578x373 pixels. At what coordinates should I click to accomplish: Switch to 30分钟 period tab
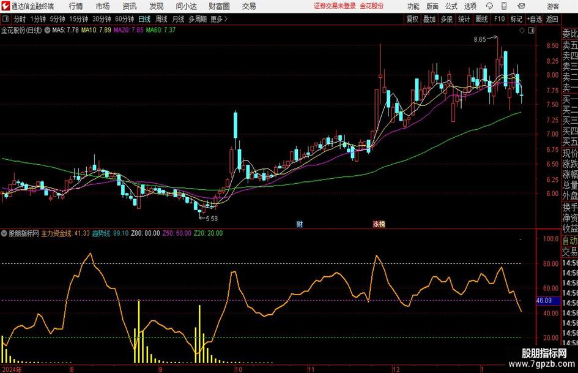[102, 19]
